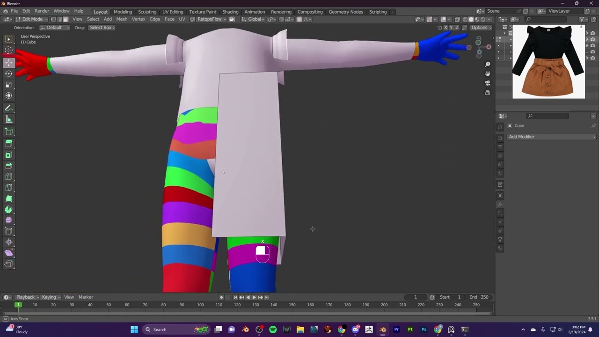Expand the Options dropdown
The height and width of the screenshot is (337, 599).
click(481, 28)
